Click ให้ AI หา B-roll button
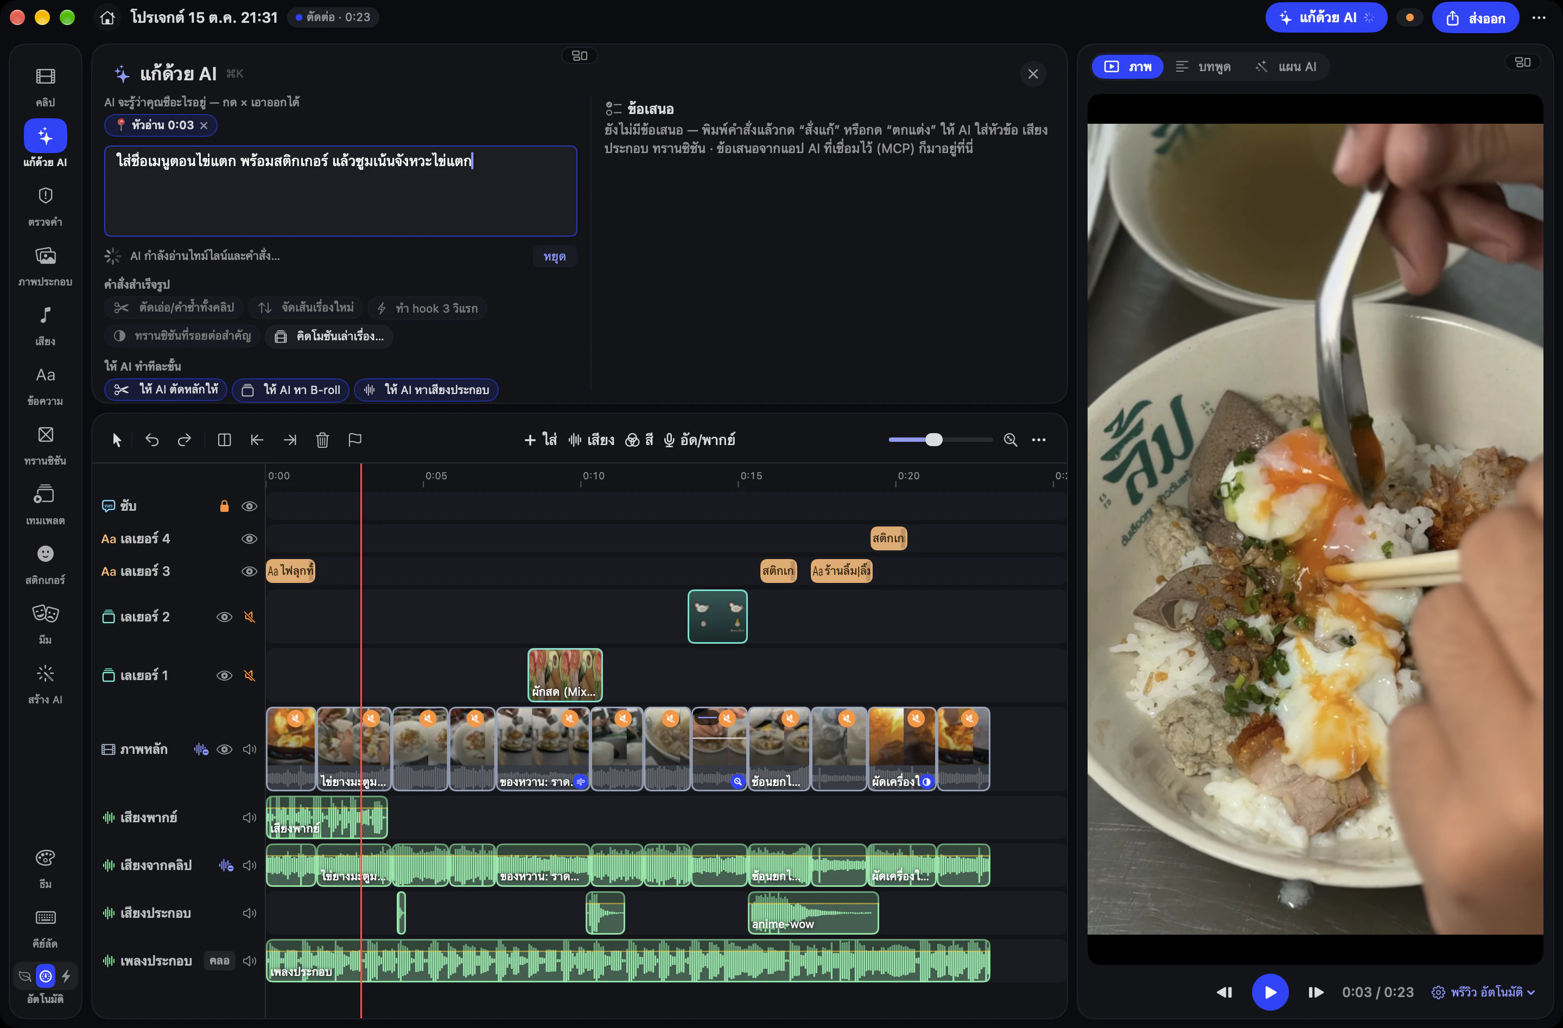This screenshot has width=1563, height=1028. pos(290,390)
